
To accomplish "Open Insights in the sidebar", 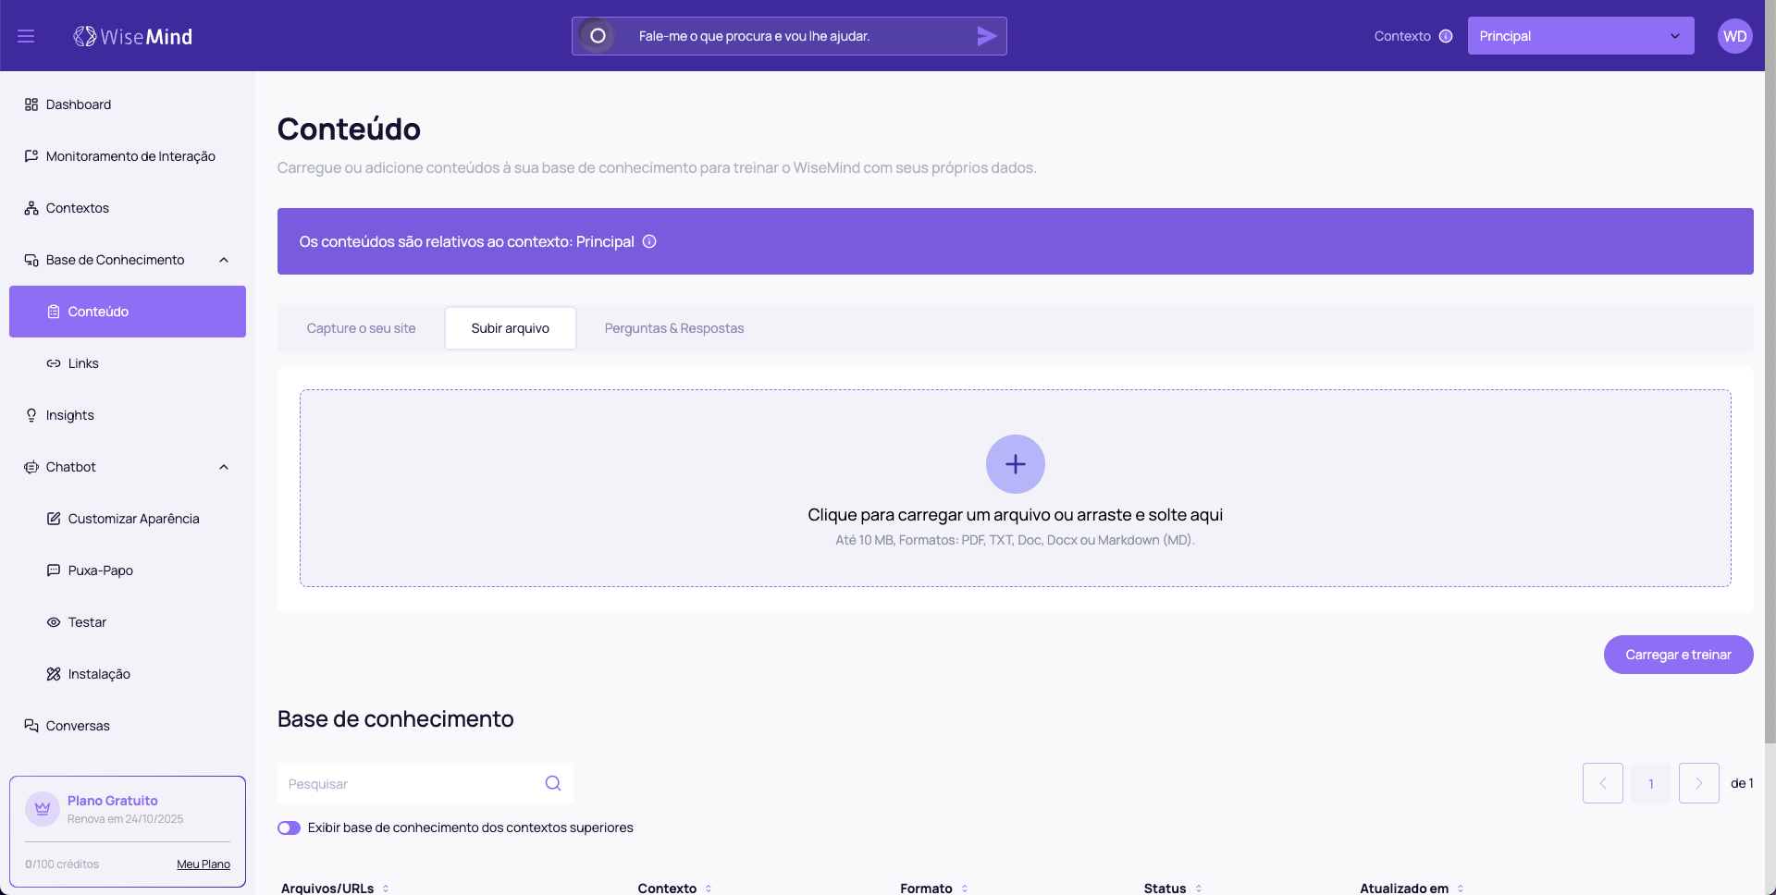I will pyautogui.click(x=70, y=415).
